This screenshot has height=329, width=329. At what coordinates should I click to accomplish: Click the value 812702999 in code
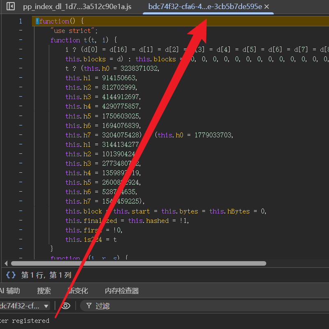click(x=119, y=87)
